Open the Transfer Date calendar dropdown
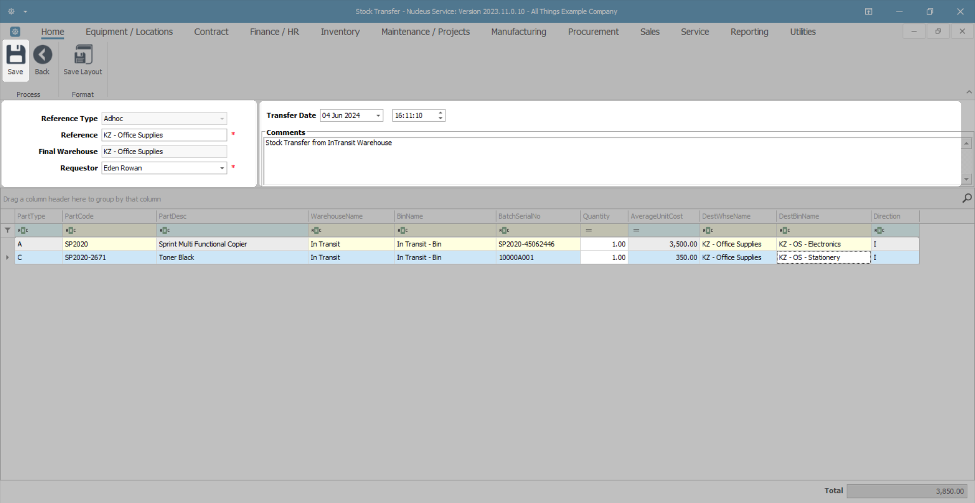The image size is (975, 503). pos(378,116)
